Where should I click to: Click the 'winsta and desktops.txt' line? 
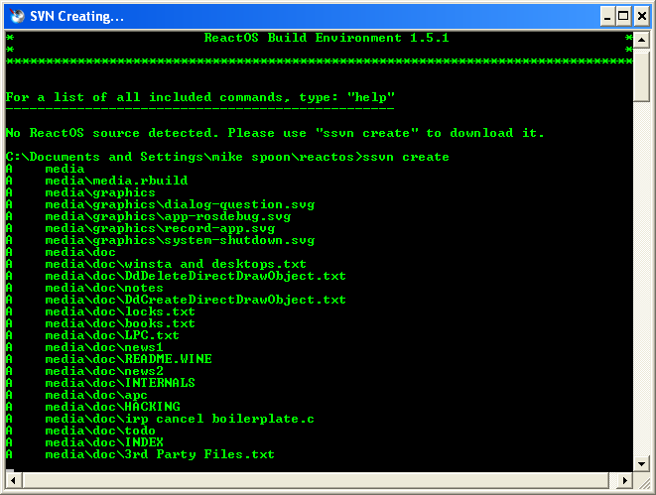pyautogui.click(x=156, y=264)
